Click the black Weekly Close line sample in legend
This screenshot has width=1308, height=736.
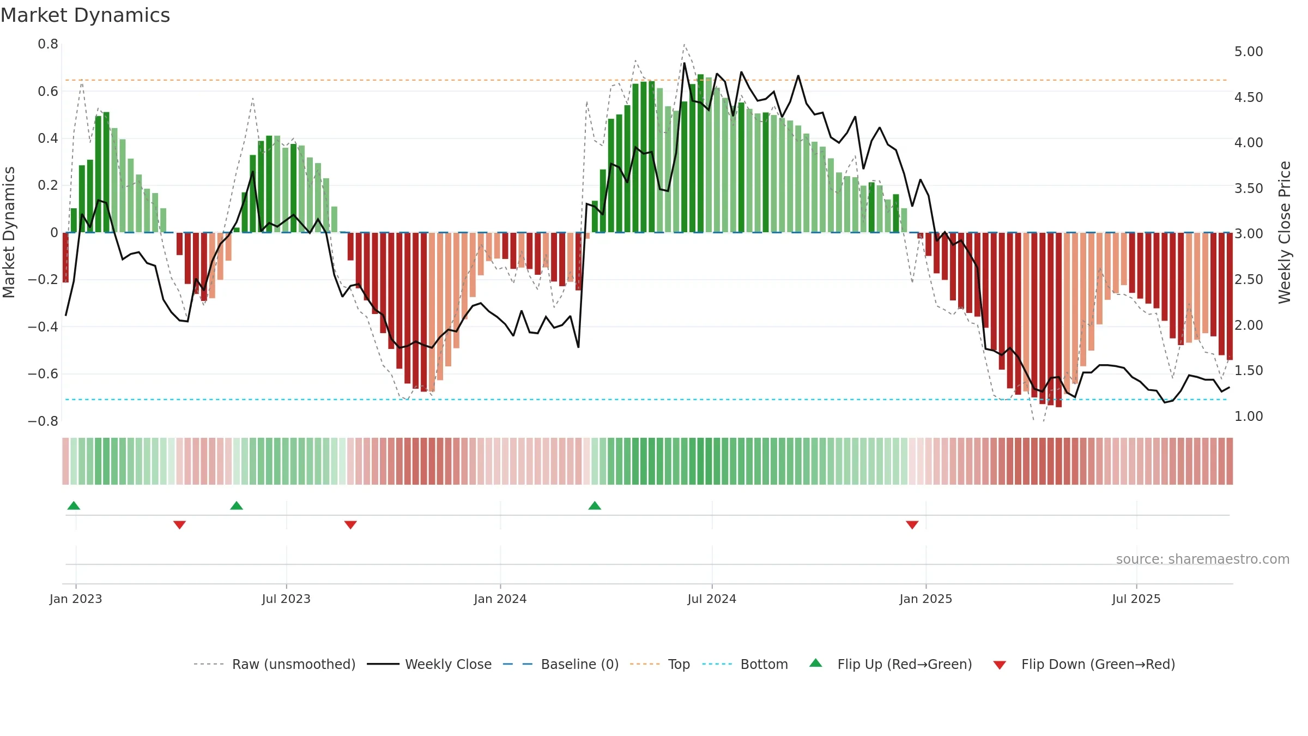coord(383,665)
